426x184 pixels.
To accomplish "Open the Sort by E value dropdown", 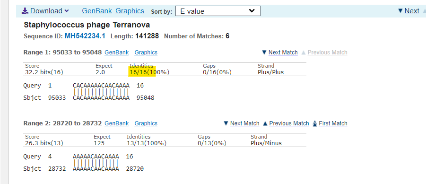I will point(218,11).
